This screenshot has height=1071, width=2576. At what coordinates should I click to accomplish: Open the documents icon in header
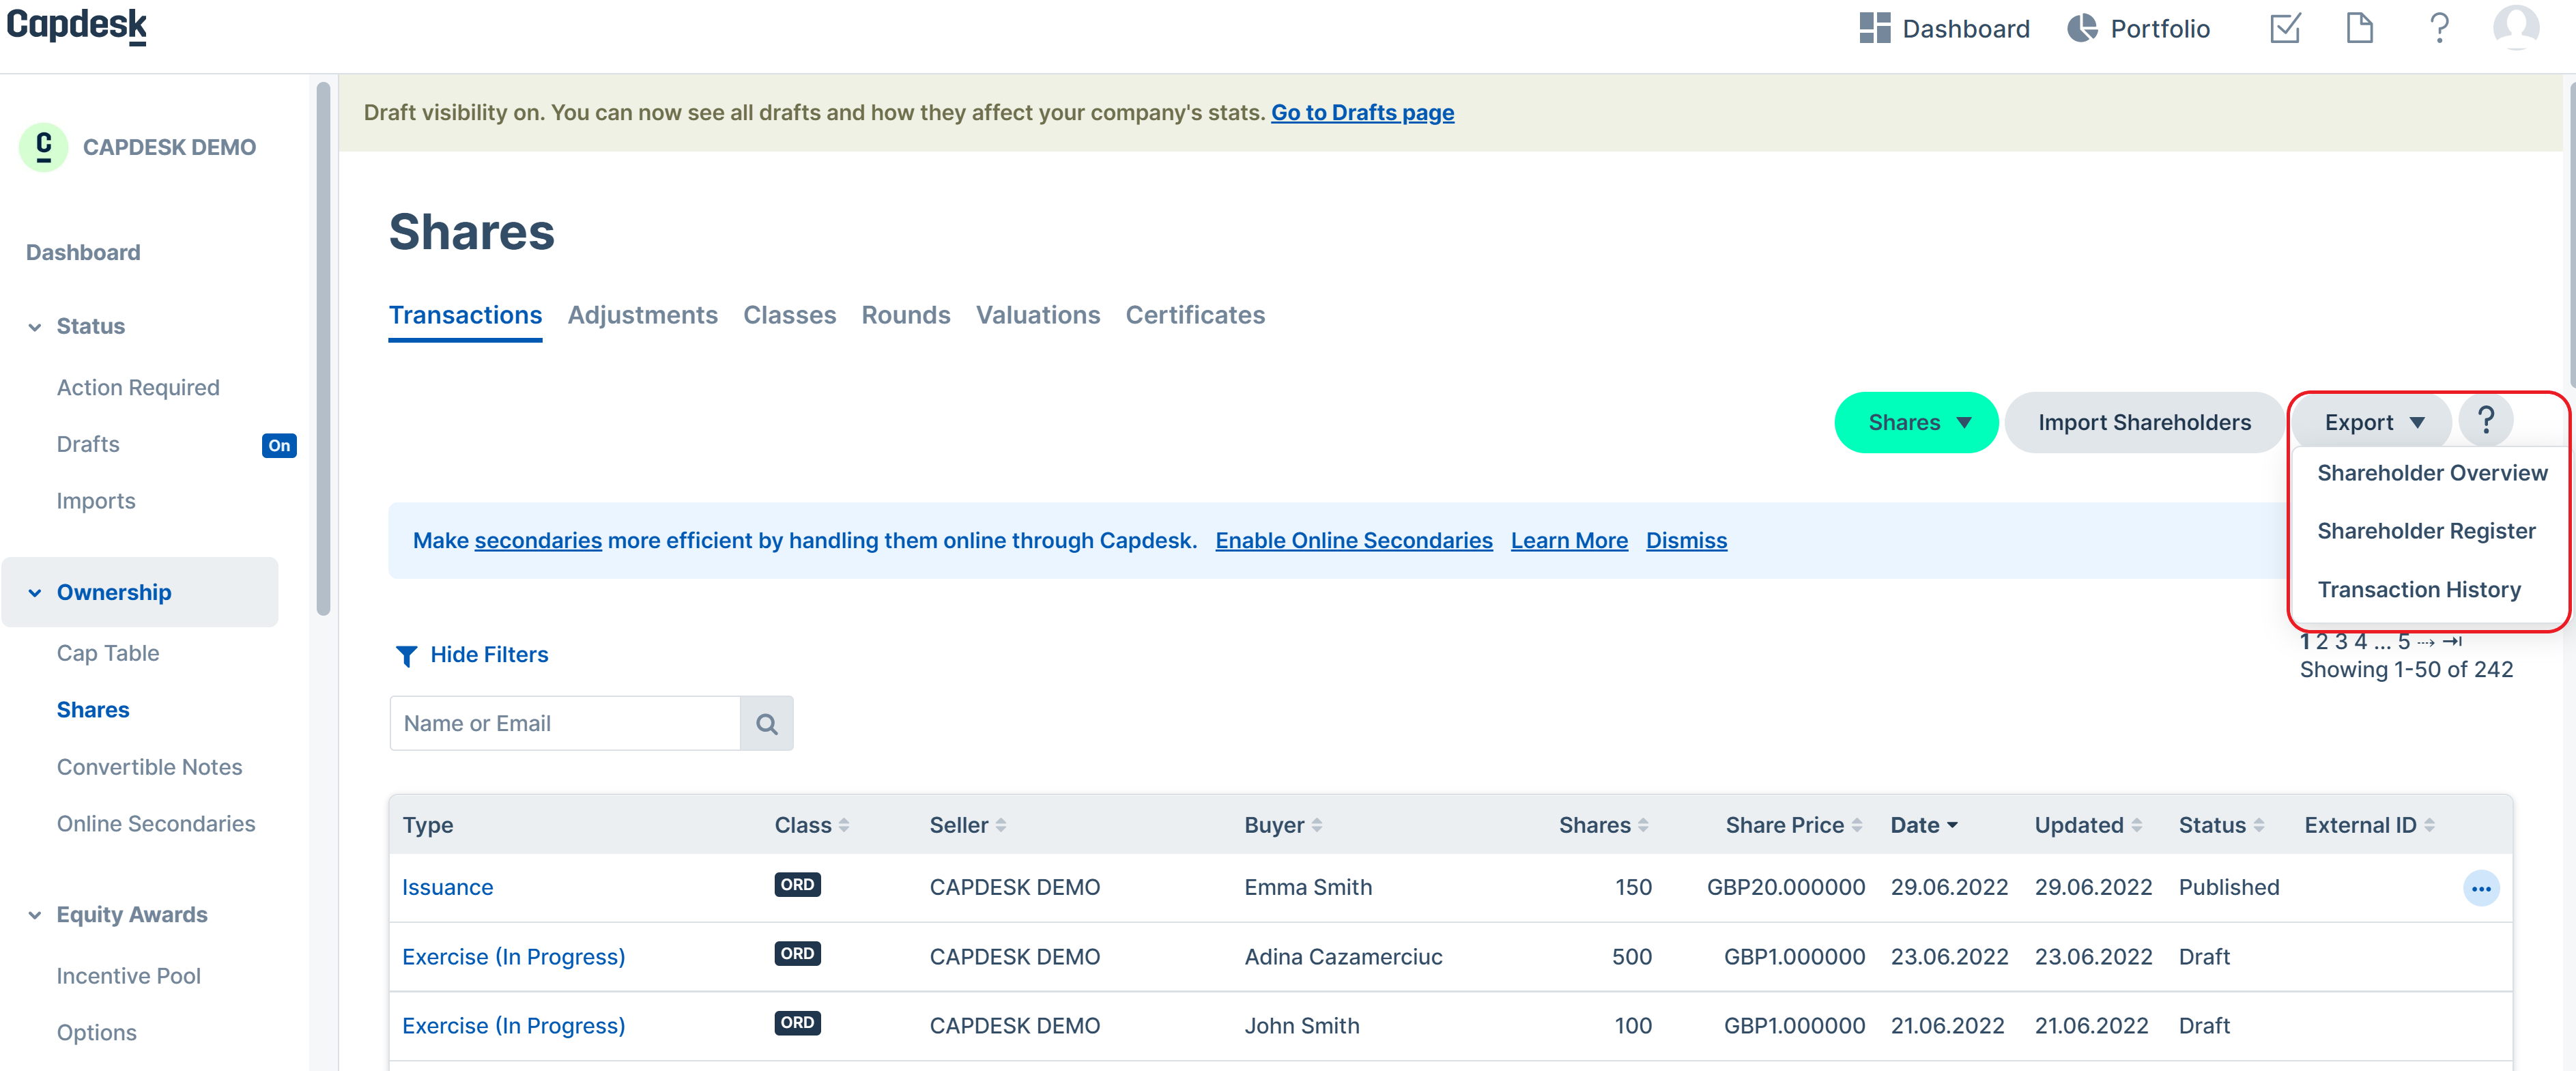point(2360,28)
